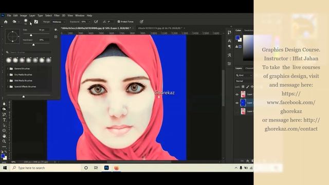
Task: Open the layer filter Kind dropdown
Action: point(244,75)
